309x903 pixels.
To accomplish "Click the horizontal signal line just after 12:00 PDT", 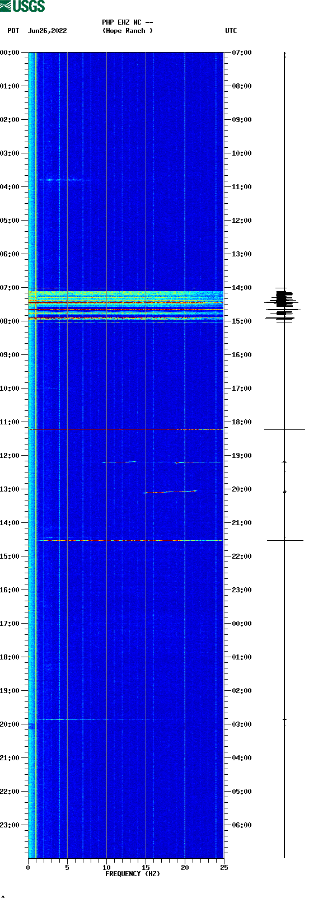I will pyautogui.click(x=162, y=462).
